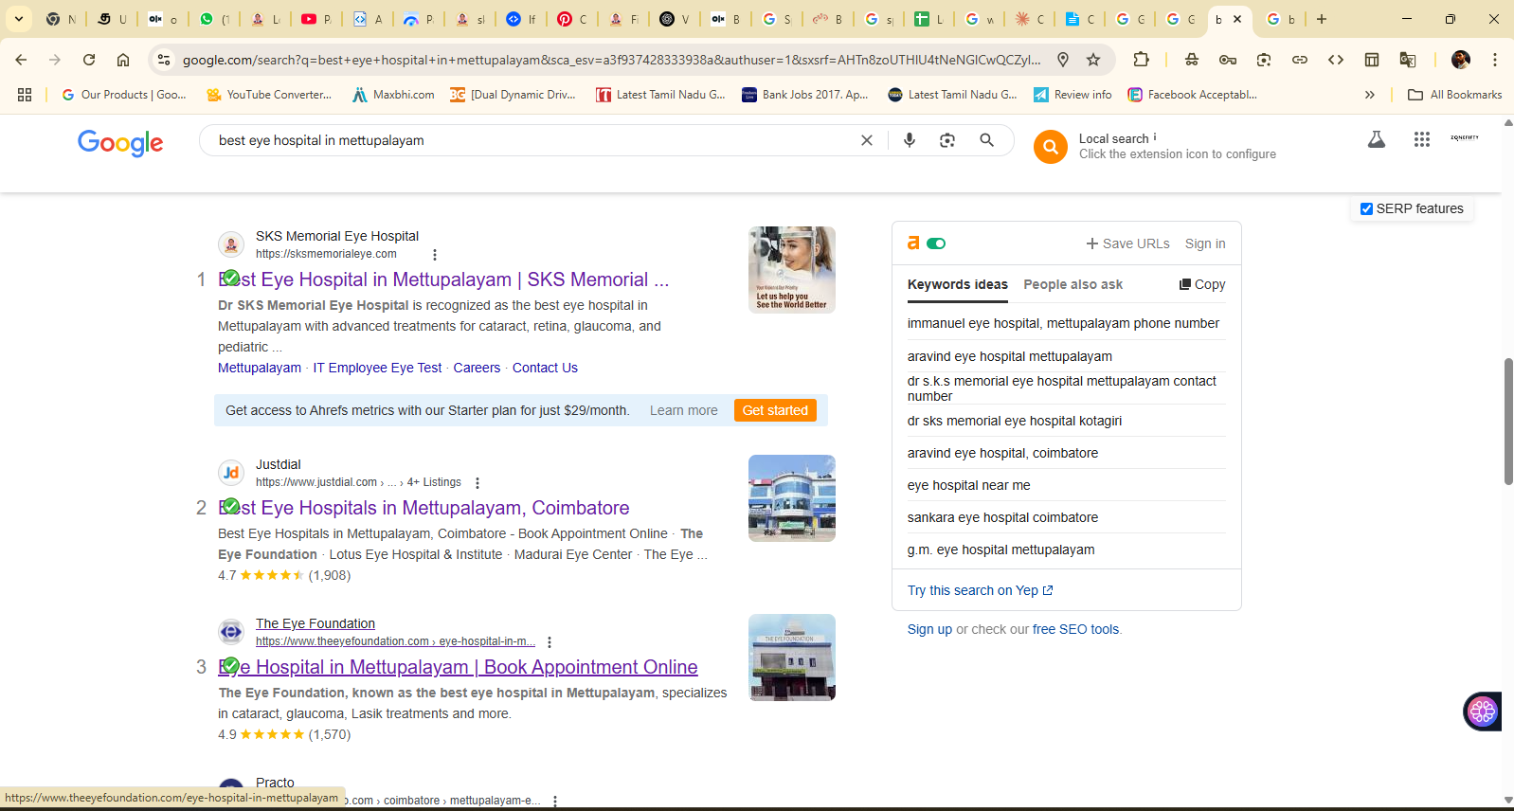Reload the current page
The width and height of the screenshot is (1514, 811).
pyautogui.click(x=89, y=60)
